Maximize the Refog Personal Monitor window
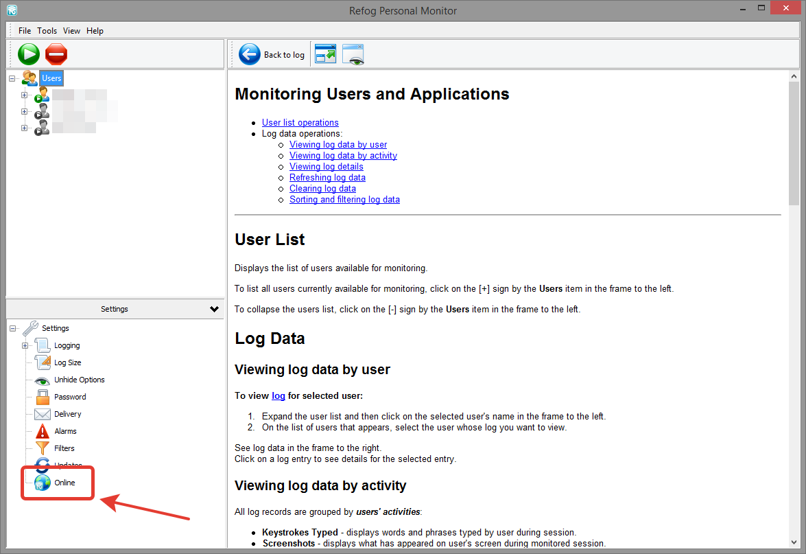806x554 pixels. click(761, 8)
